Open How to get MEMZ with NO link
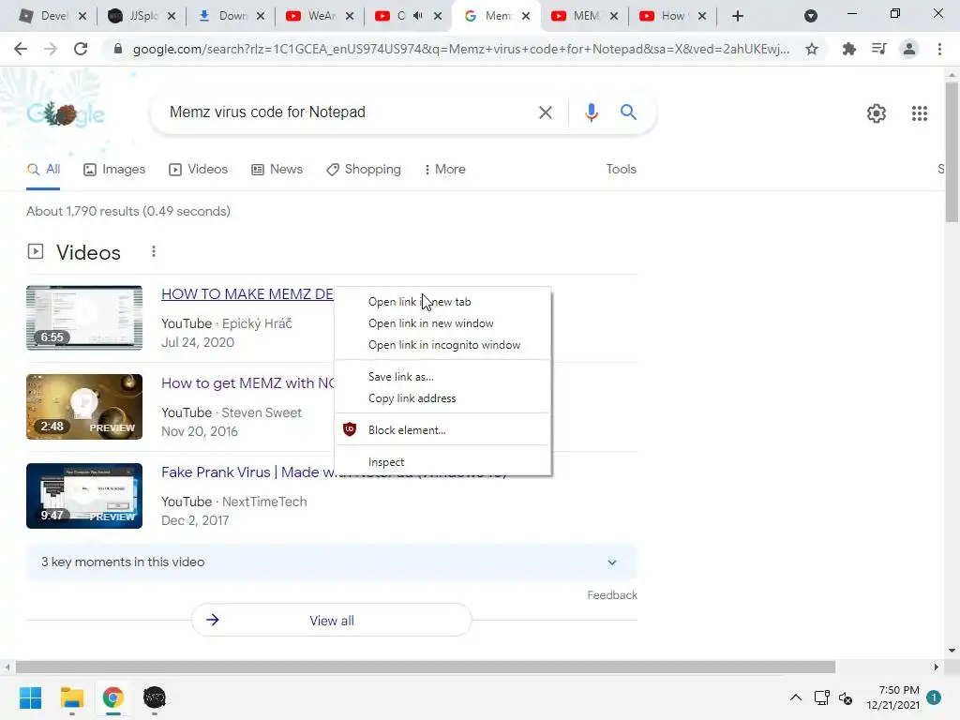Image resolution: width=960 pixels, height=720 pixels. pyautogui.click(x=247, y=383)
